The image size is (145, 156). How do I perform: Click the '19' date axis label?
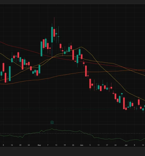pyautogui.click(x=65, y=145)
